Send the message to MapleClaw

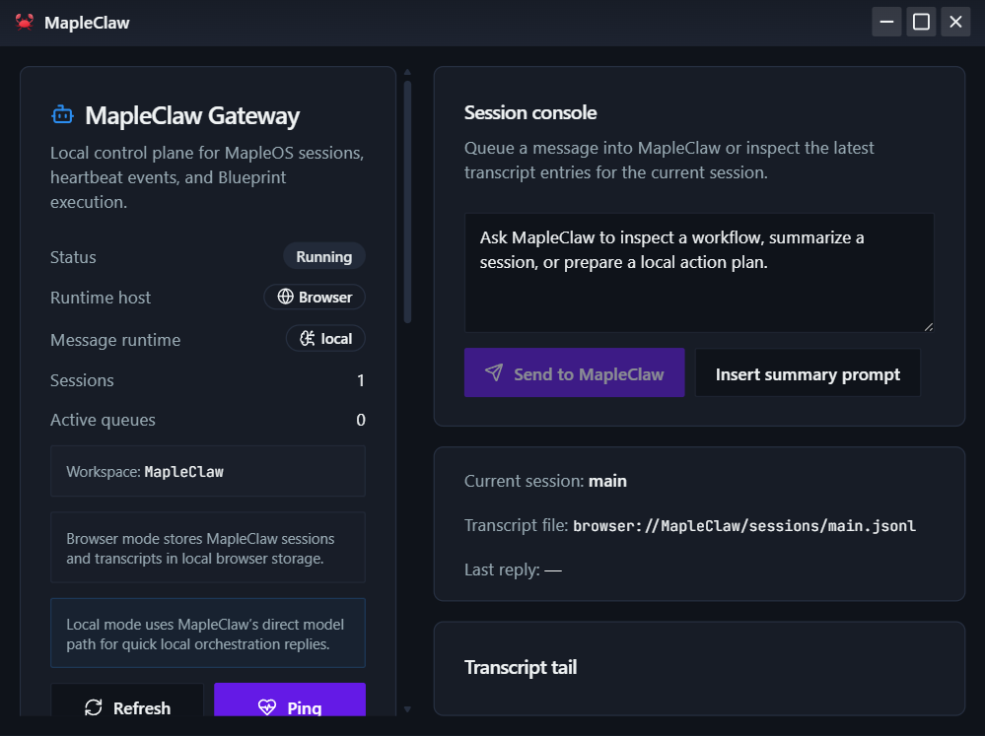pos(574,372)
